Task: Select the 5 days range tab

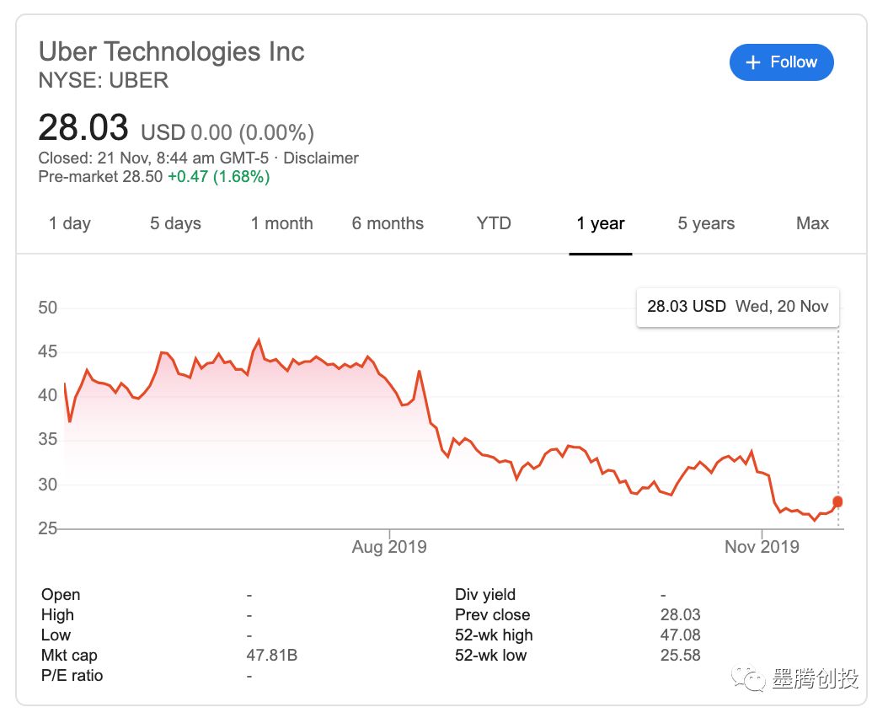Action: pyautogui.click(x=175, y=223)
